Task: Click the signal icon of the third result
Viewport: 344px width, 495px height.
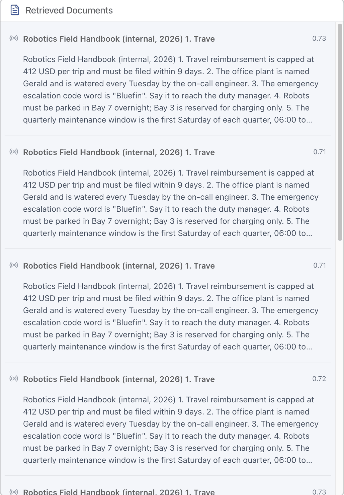Action: [14, 265]
